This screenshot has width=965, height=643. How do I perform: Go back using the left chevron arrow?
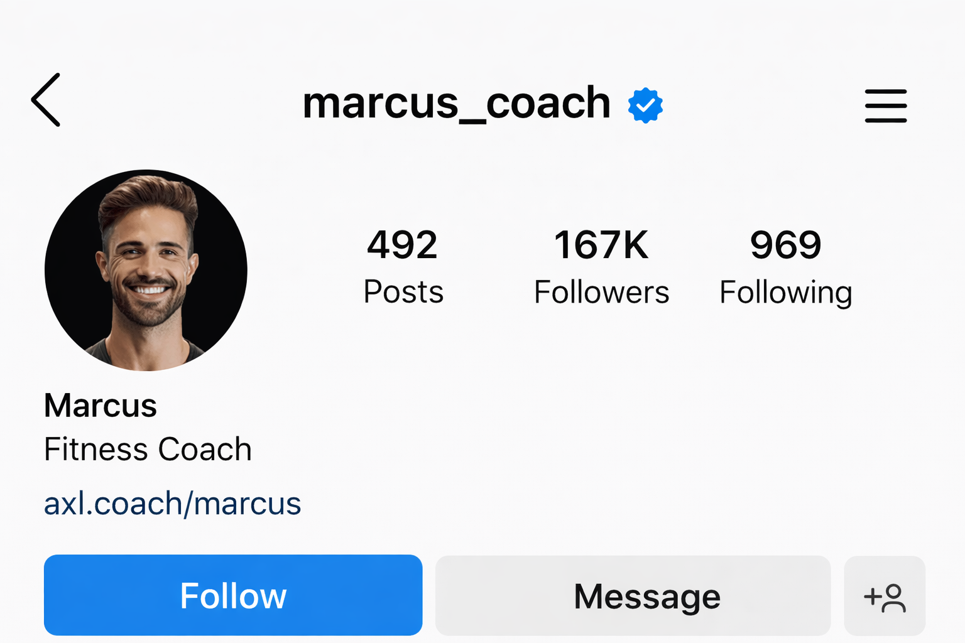(x=46, y=100)
